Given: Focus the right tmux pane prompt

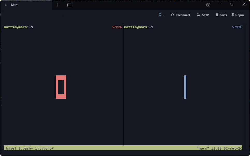Looking at the screenshot, I should [139, 27].
